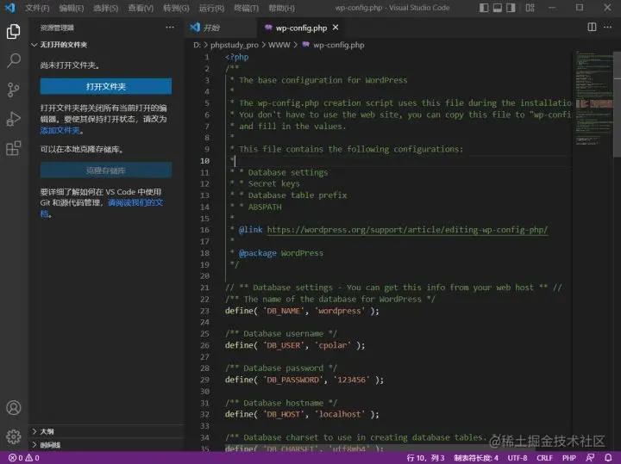Viewport: 621px width, 464px height.
Task: Change 制表符长度: 4 indentation setting
Action: (x=476, y=458)
